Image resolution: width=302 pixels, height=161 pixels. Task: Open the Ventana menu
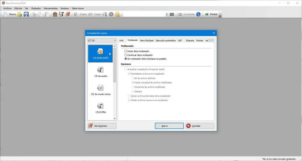[x=65, y=8]
